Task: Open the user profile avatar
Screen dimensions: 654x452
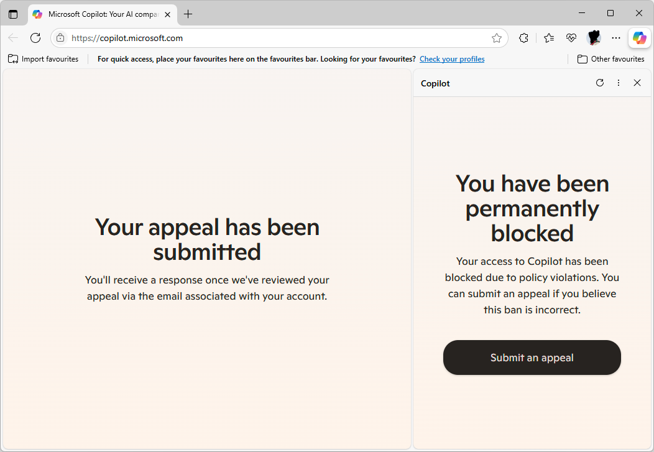Action: pos(594,38)
